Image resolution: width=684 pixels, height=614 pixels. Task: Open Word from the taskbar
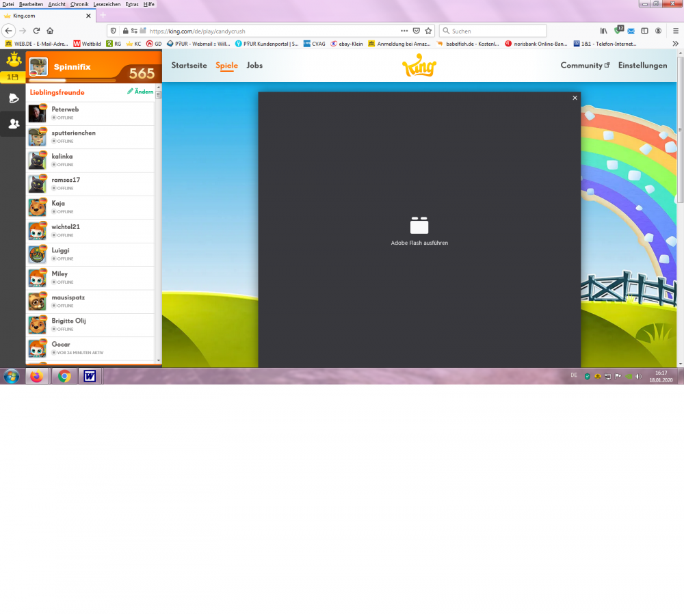tap(90, 376)
